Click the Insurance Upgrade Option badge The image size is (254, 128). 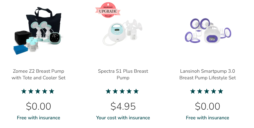click(108, 10)
